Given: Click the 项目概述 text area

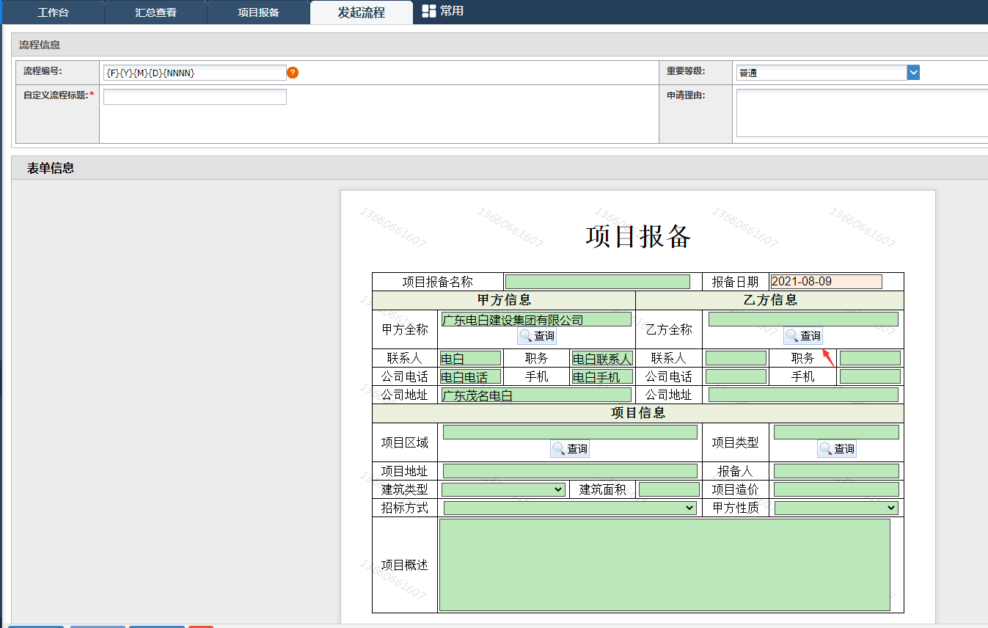Looking at the screenshot, I should click(665, 565).
